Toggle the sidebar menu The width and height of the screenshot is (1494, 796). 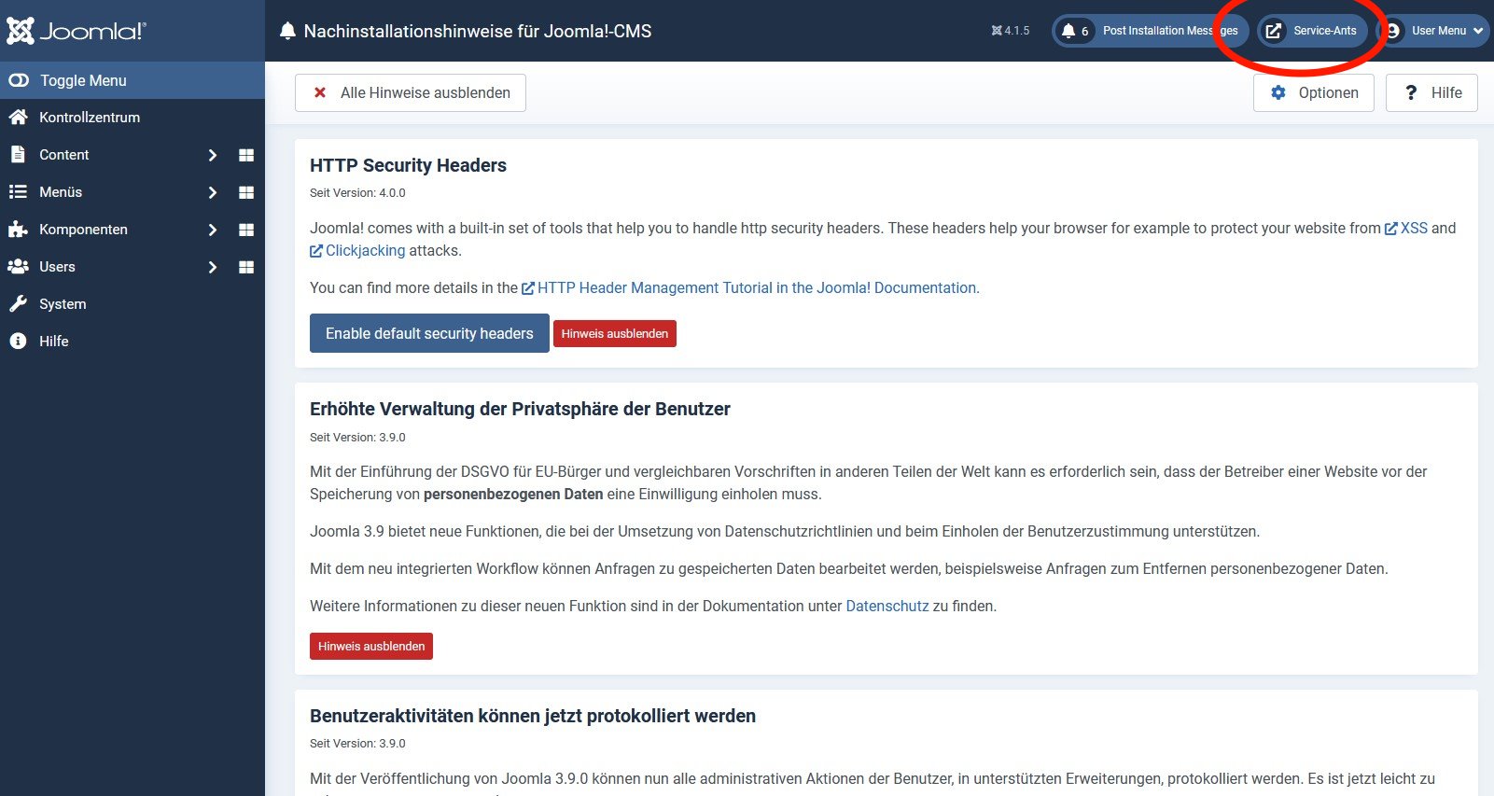(x=133, y=80)
